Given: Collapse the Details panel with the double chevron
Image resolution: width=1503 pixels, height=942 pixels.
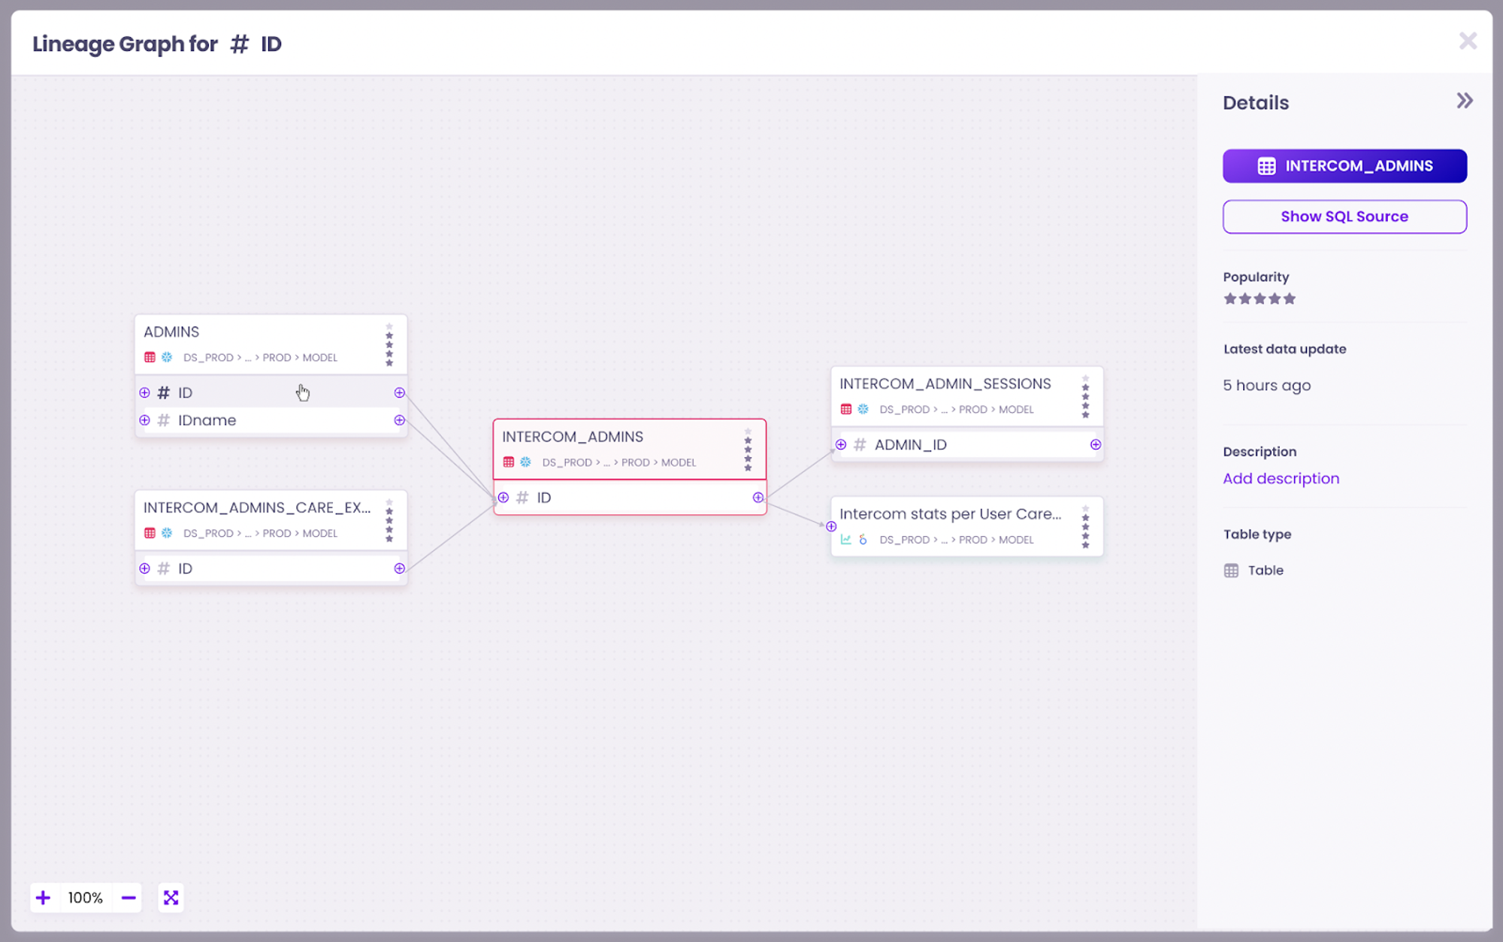Looking at the screenshot, I should point(1464,100).
